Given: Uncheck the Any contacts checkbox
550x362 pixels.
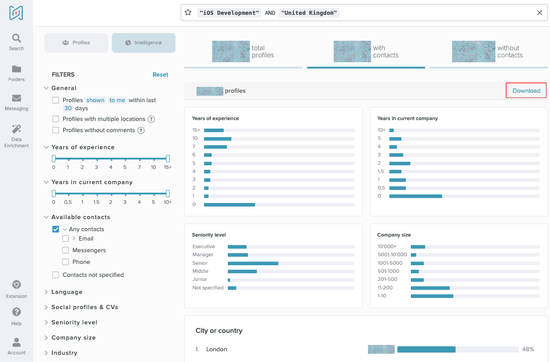Looking at the screenshot, I should click(x=56, y=229).
